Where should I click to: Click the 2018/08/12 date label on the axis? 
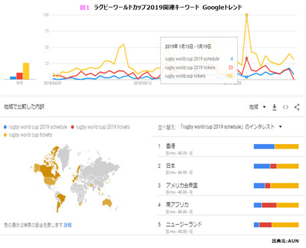(142, 83)
